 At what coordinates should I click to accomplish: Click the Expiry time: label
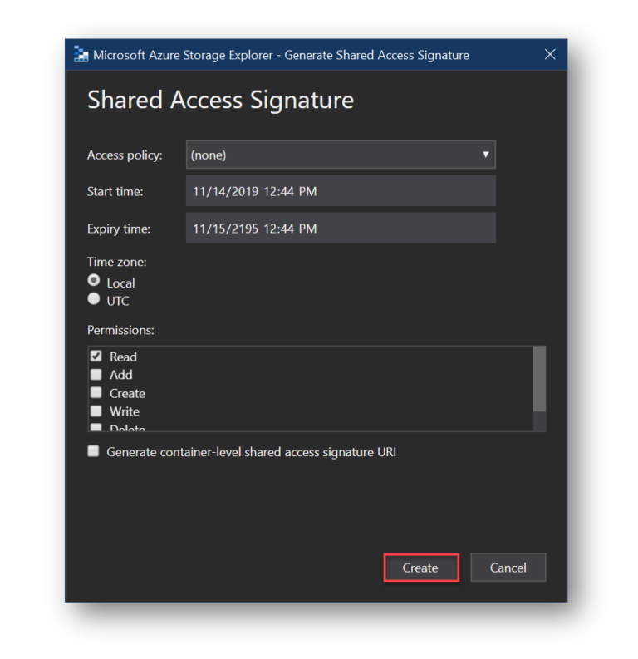[119, 229]
